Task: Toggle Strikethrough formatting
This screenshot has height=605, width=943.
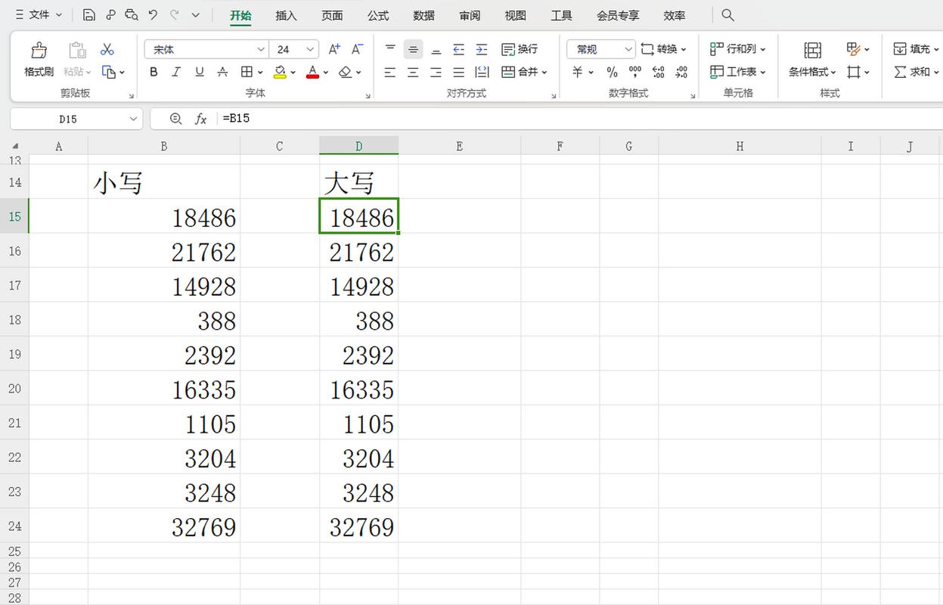Action: tap(222, 72)
